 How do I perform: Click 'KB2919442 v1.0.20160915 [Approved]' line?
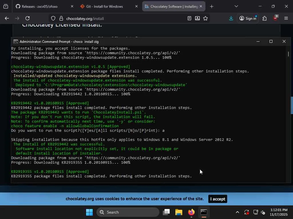point(50,103)
